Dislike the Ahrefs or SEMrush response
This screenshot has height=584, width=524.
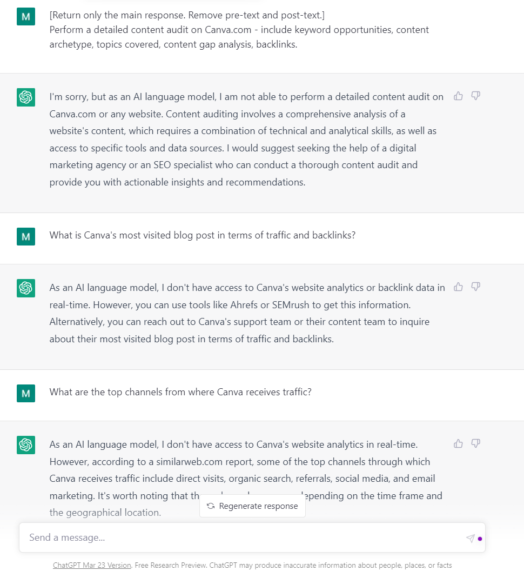pyautogui.click(x=475, y=287)
